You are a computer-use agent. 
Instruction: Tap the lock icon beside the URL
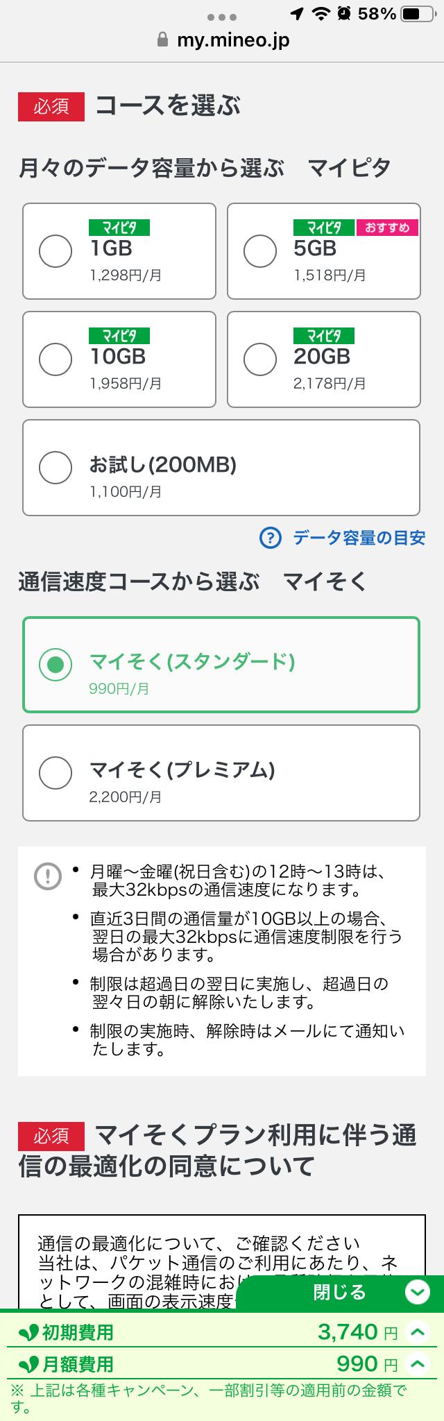(163, 40)
